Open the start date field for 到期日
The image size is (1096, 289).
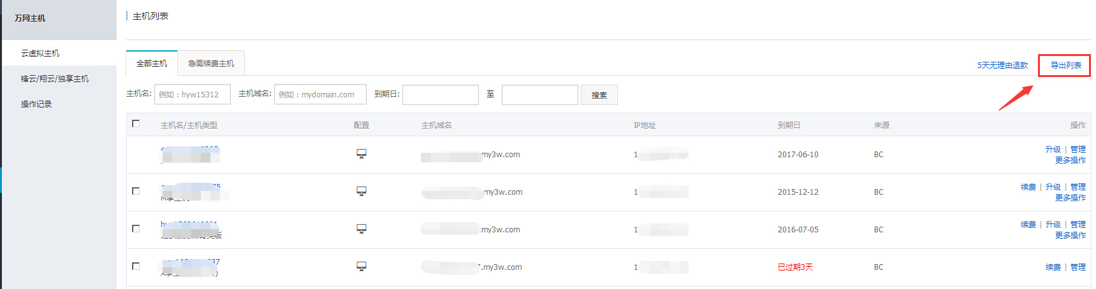441,94
